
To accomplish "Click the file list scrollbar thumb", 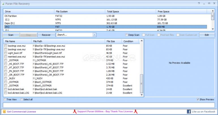I will click(x=142, y=84).
